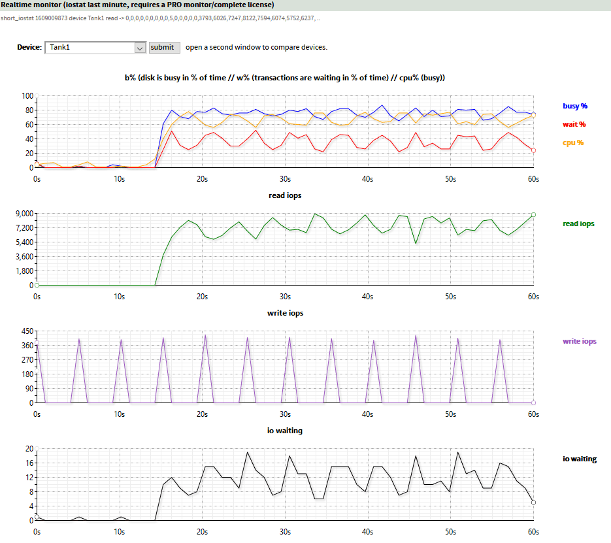Click the 270 y-axis label
The image size is (611, 543).
pyautogui.click(x=27, y=360)
